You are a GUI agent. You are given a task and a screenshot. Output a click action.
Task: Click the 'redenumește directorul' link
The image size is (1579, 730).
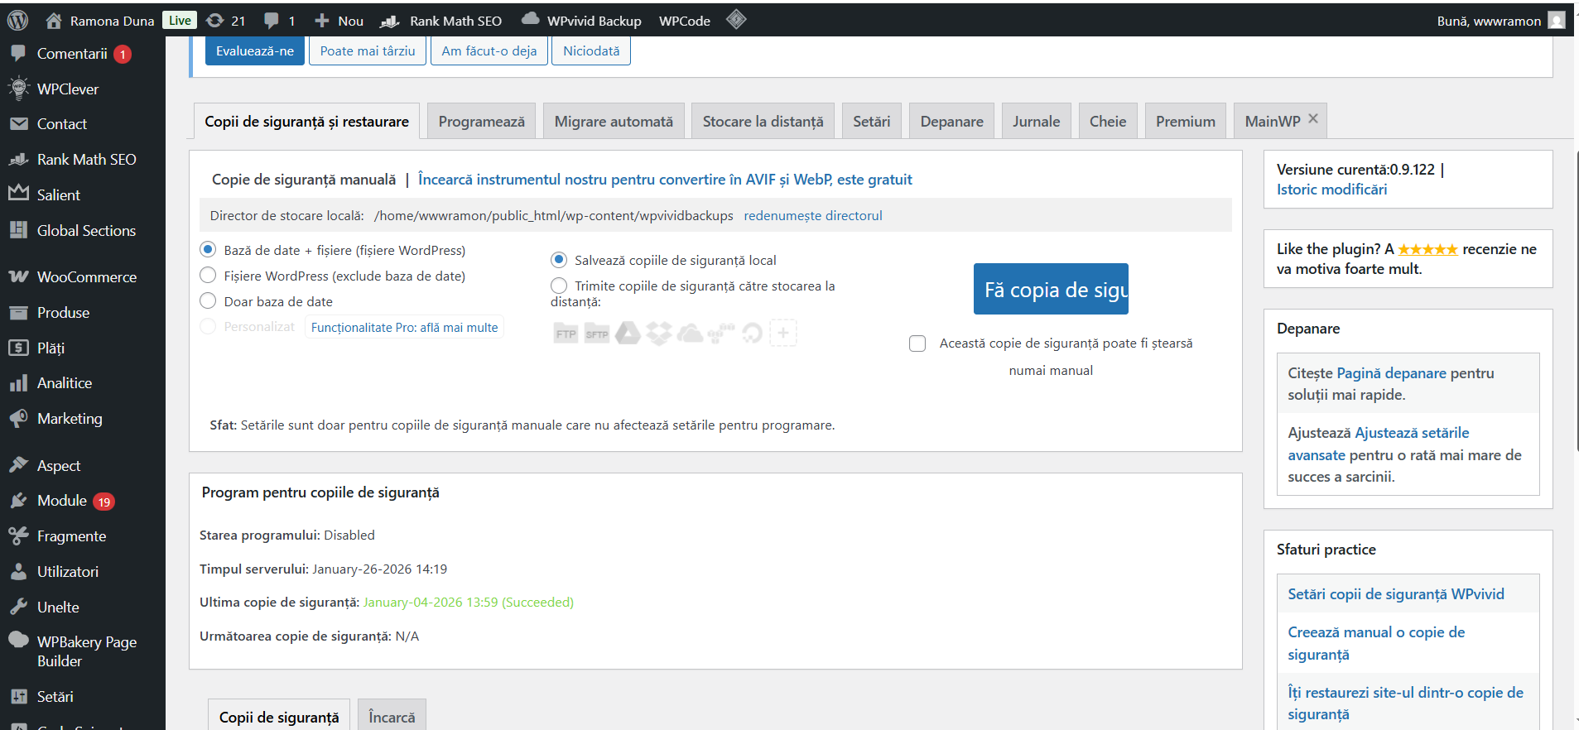click(812, 216)
